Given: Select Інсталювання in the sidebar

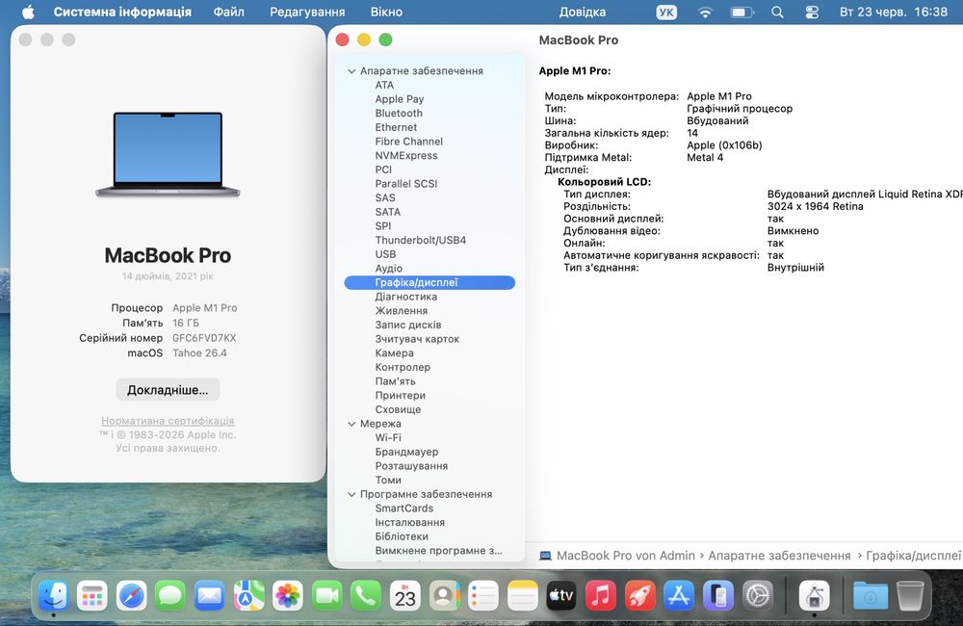Looking at the screenshot, I should 409,523.
